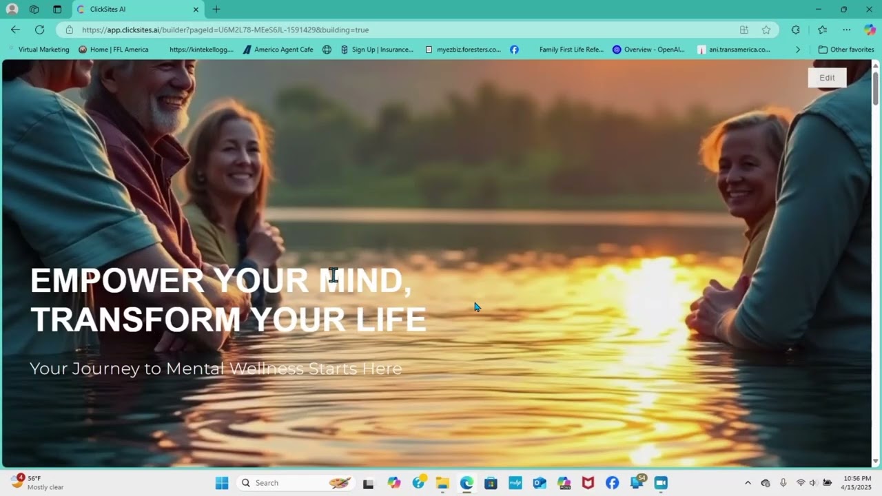882x496 pixels.
Task: Open the Workspaces icon in title bar
Action: [34, 10]
